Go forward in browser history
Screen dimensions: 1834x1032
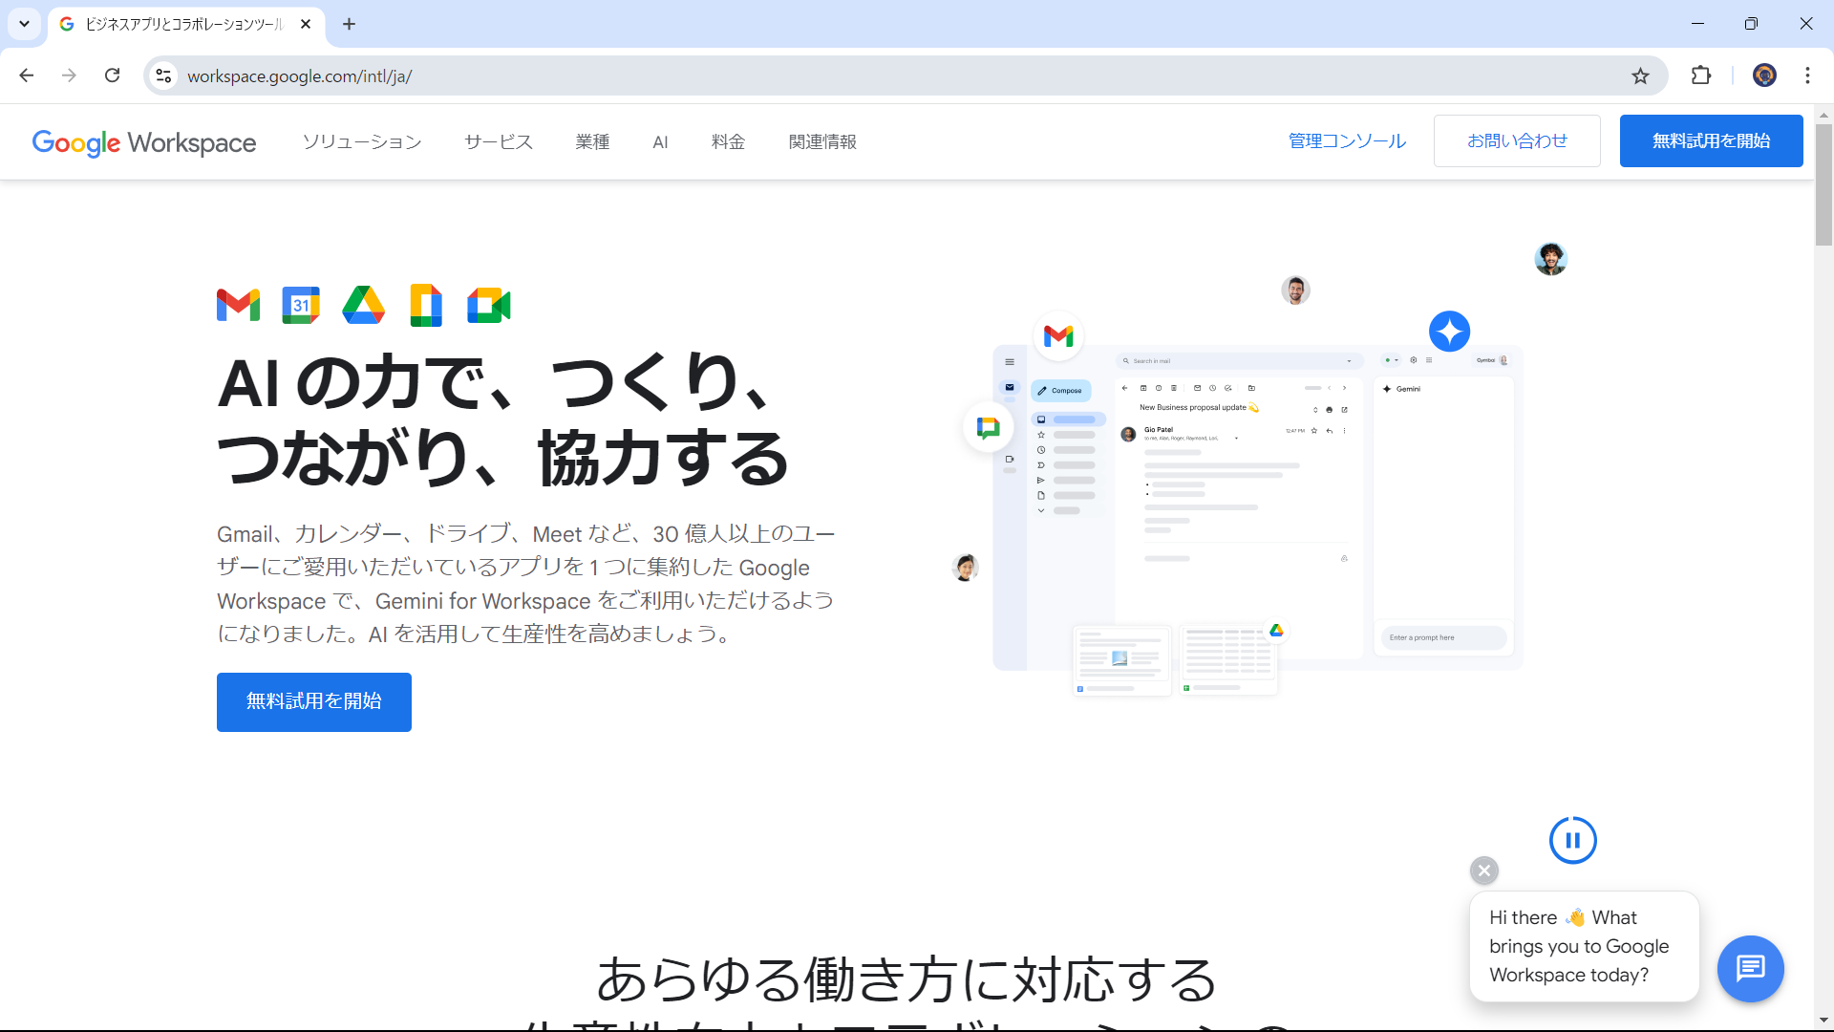click(x=69, y=75)
